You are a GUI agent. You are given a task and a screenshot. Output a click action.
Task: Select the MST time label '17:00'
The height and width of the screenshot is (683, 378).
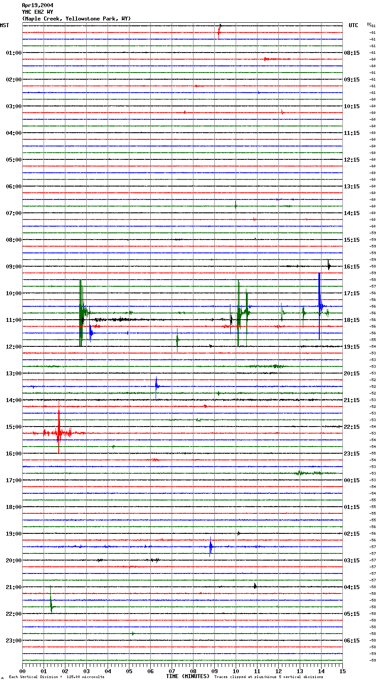pyautogui.click(x=14, y=480)
